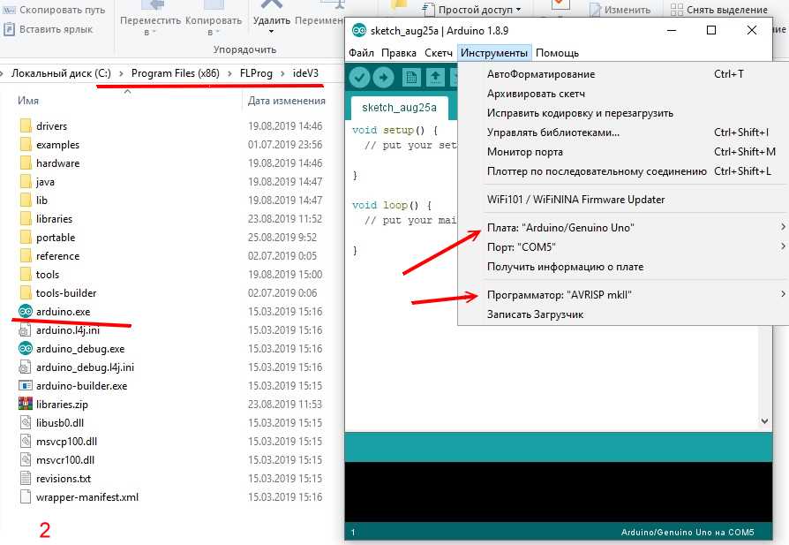Viewport: 789px width, 545px height.
Task: Click the arduino-builder.exe file icon
Action: 26,386
